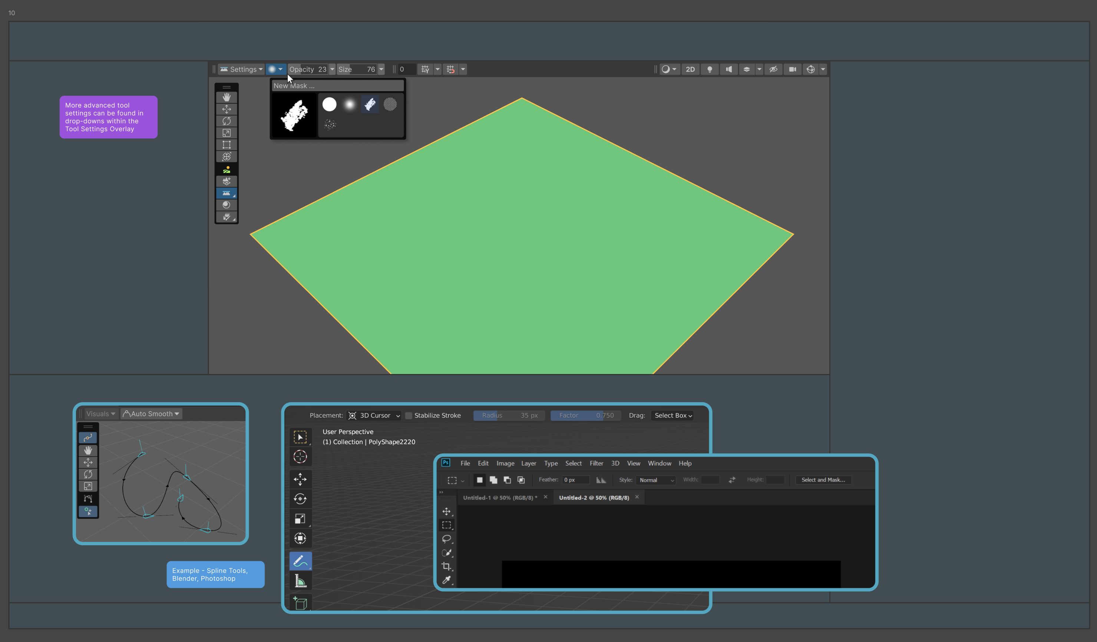Screen dimensions: 1097x642
Task: Pick the solid white circle brush mask
Action: 329,105
